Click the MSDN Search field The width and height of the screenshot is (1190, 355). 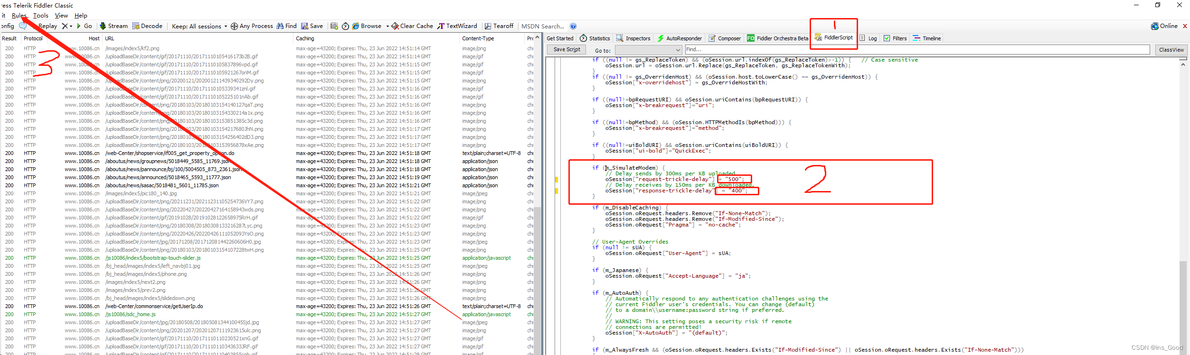543,26
